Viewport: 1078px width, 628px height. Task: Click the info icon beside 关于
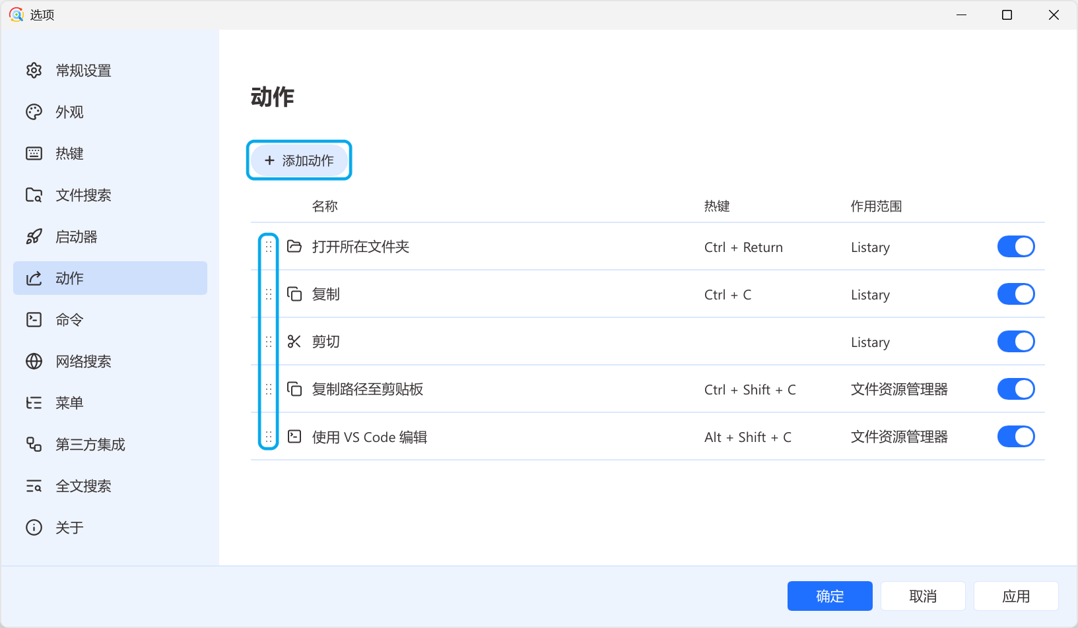click(x=34, y=528)
